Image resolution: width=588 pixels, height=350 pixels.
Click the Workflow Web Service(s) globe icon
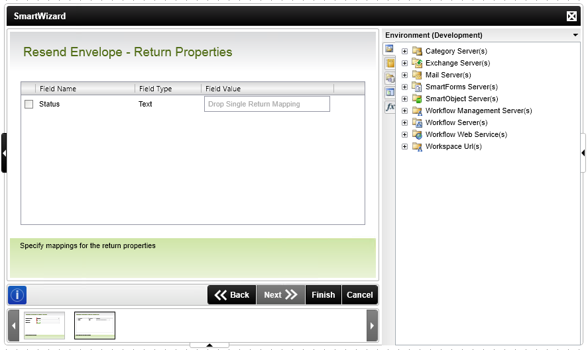(x=417, y=134)
